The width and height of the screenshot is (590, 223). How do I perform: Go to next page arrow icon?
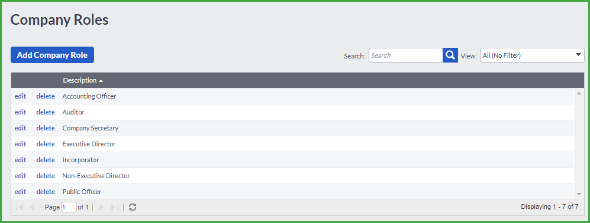[x=102, y=207]
